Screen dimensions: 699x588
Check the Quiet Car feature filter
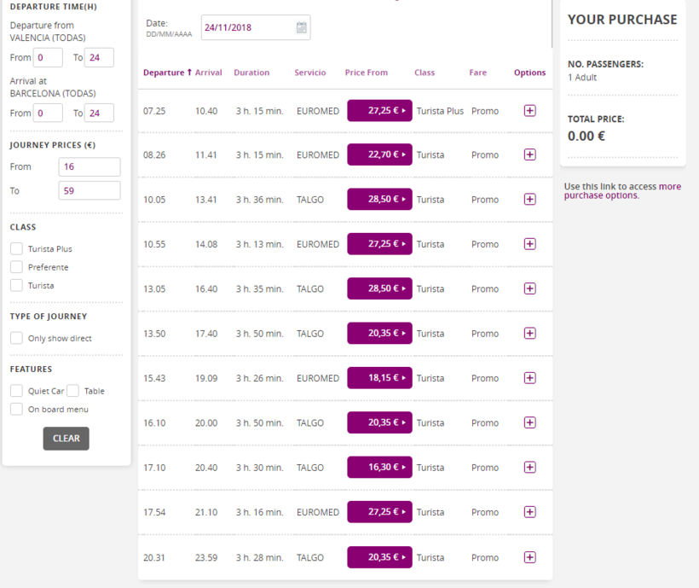point(16,391)
